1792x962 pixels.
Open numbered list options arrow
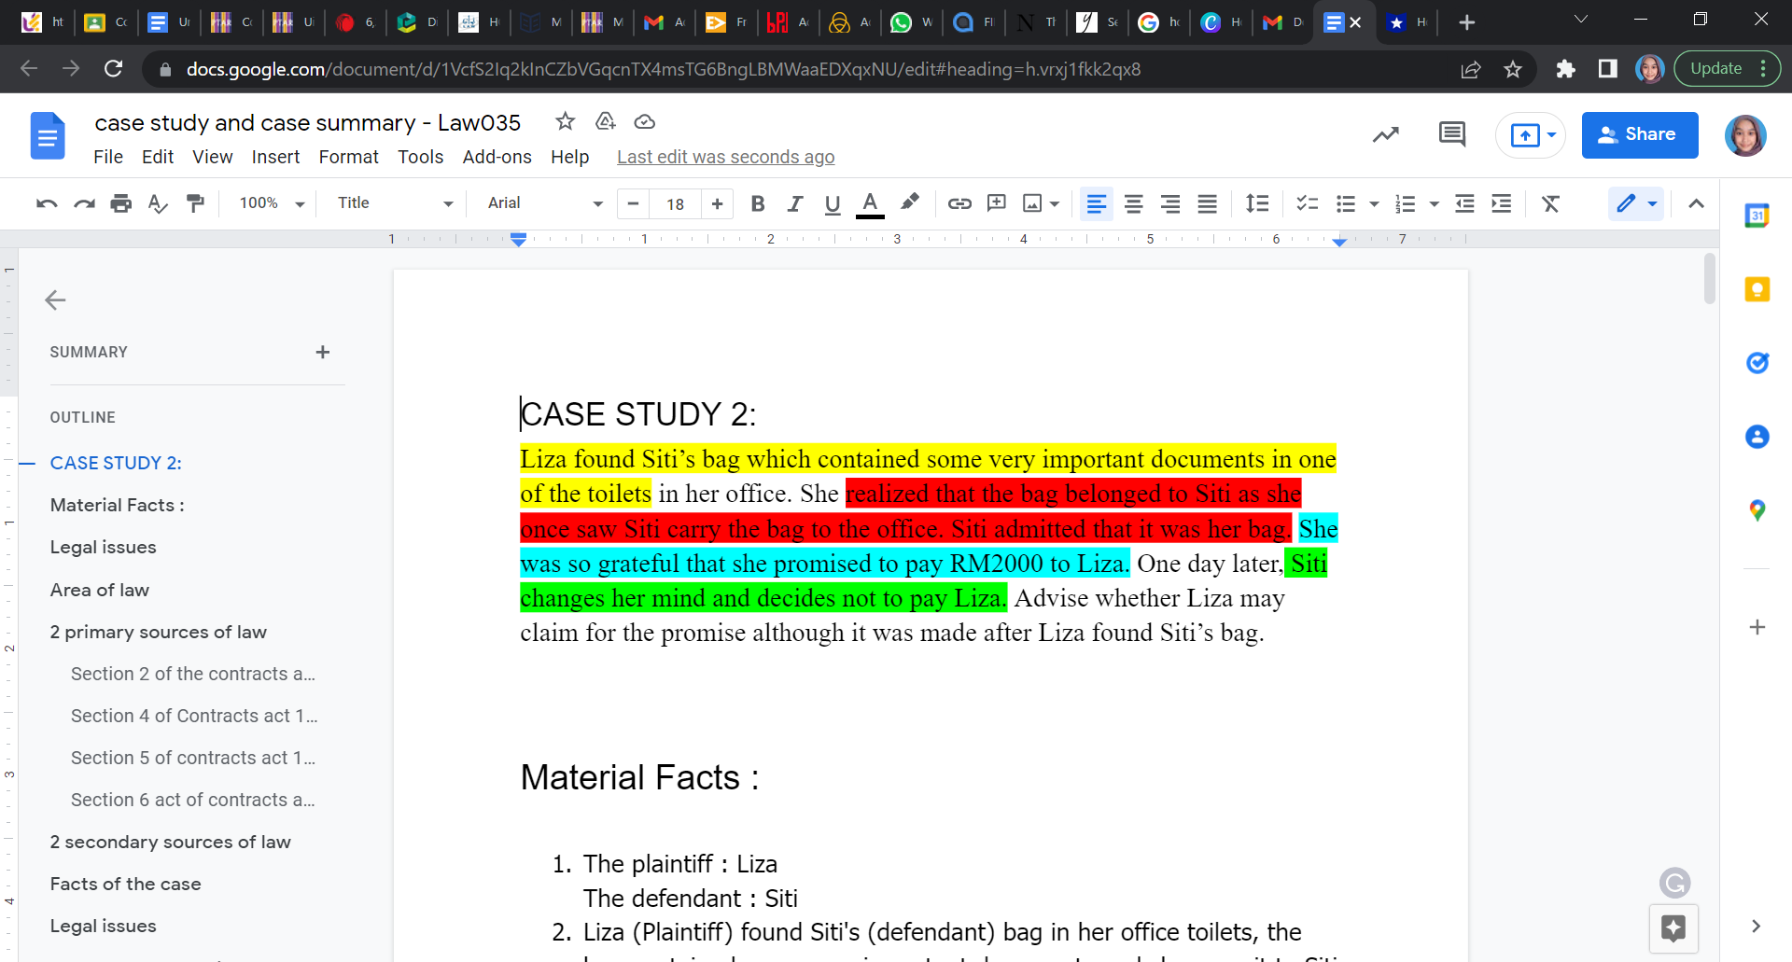pos(1435,203)
